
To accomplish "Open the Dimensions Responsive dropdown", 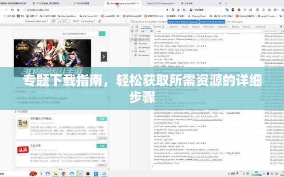I will coord(36,21).
